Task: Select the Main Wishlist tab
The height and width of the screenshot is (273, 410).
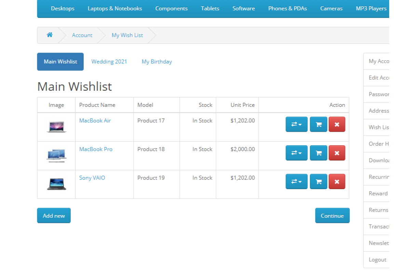Action: (60, 62)
